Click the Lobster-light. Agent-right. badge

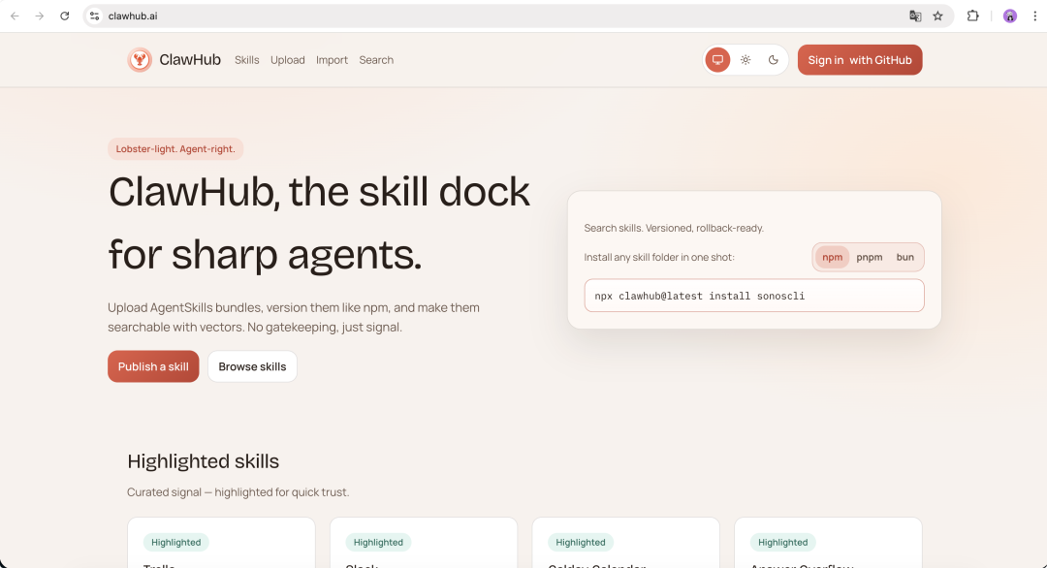[x=175, y=149]
